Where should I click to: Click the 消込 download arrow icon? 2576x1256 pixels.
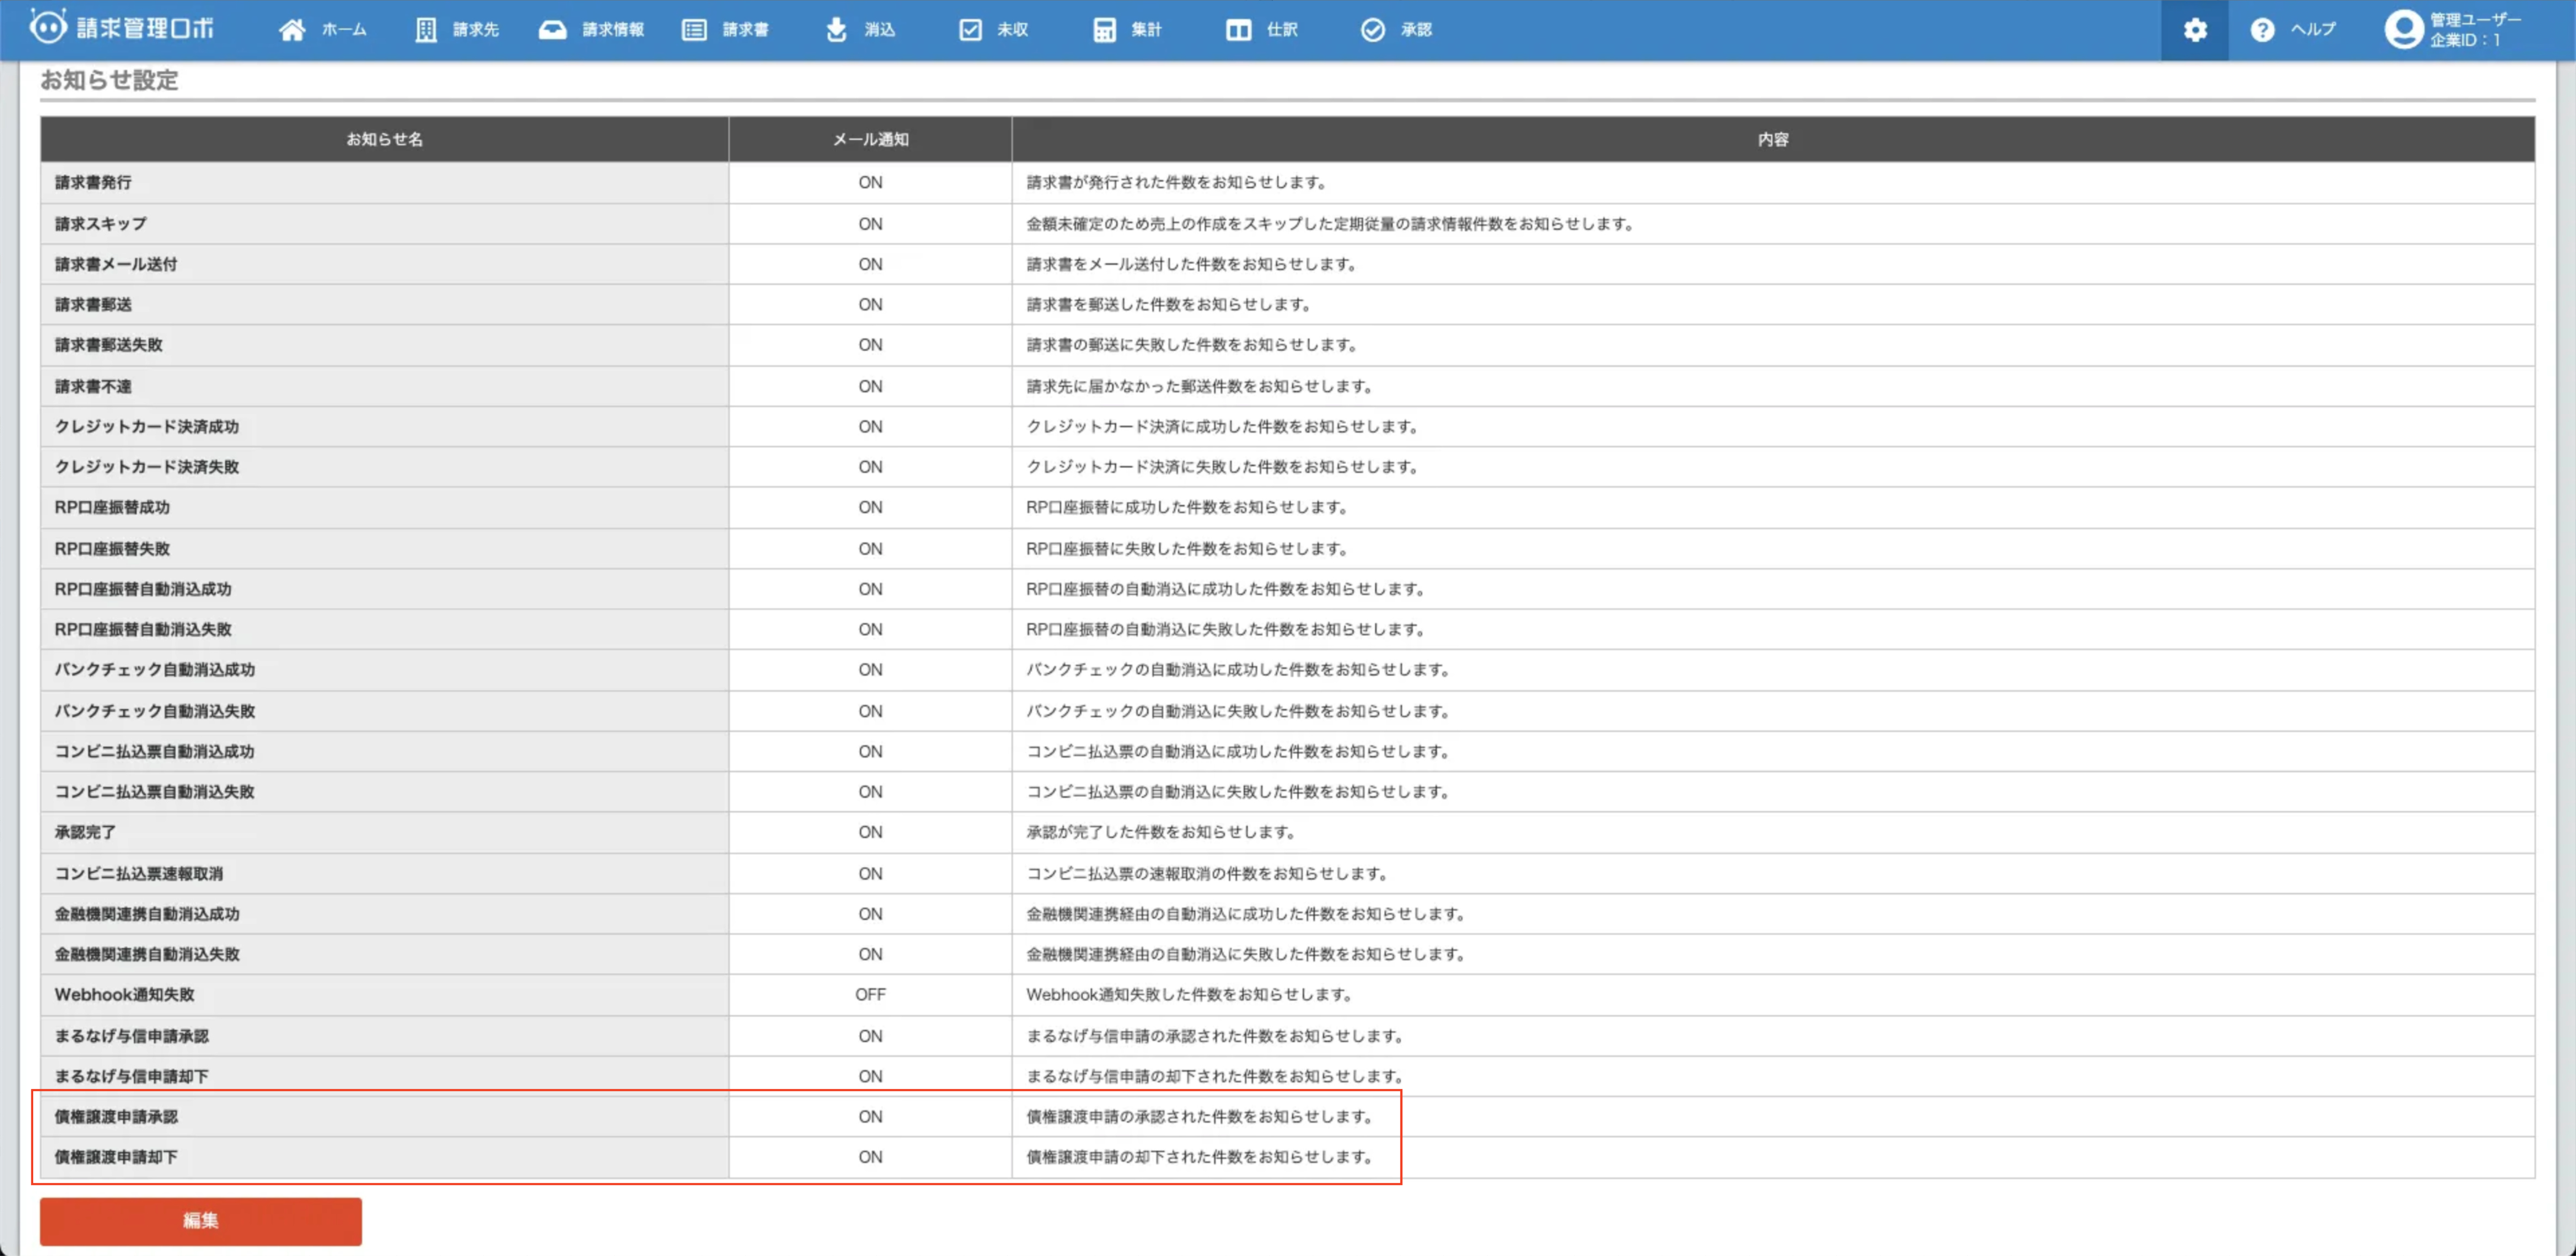tap(836, 30)
